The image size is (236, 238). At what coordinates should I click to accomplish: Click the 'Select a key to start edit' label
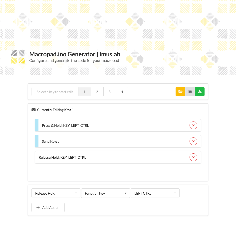click(x=55, y=92)
